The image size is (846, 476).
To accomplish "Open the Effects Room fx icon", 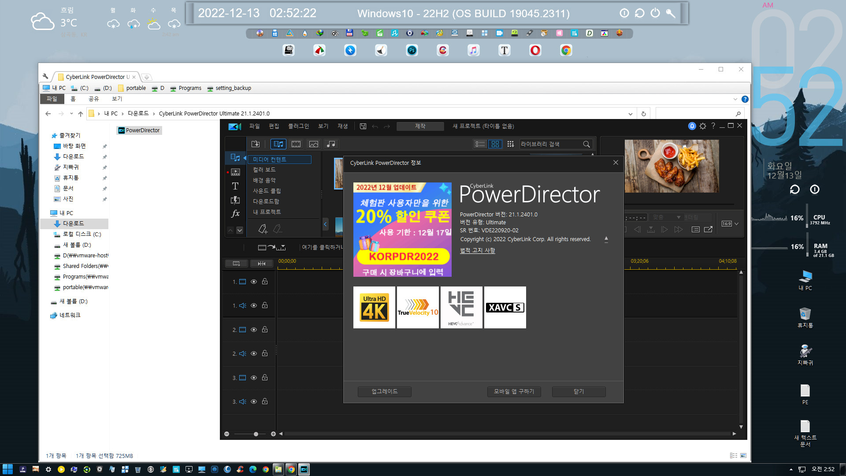I will click(235, 214).
